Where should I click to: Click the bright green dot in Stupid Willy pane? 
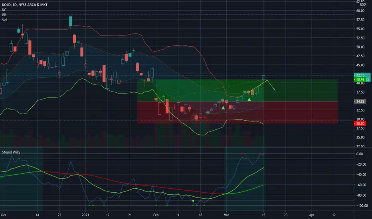[193, 201]
